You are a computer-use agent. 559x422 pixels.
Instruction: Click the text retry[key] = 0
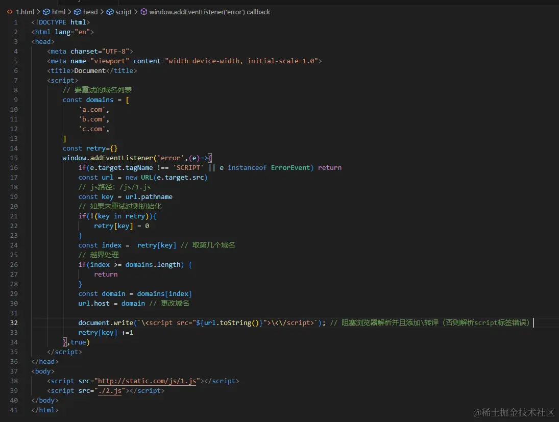pos(121,226)
